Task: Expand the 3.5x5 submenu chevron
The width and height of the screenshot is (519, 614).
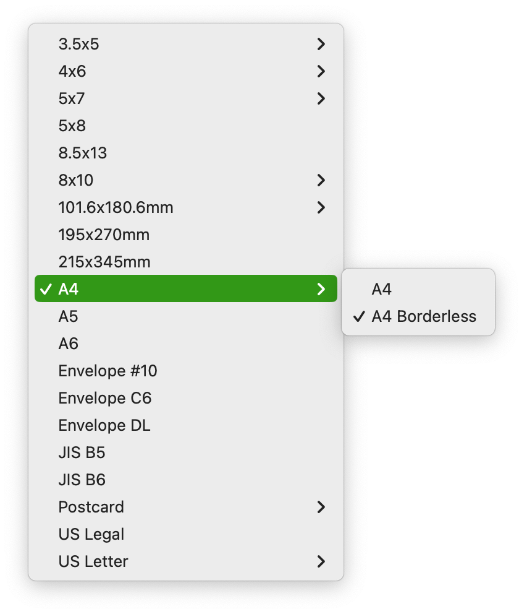Action: pos(321,44)
